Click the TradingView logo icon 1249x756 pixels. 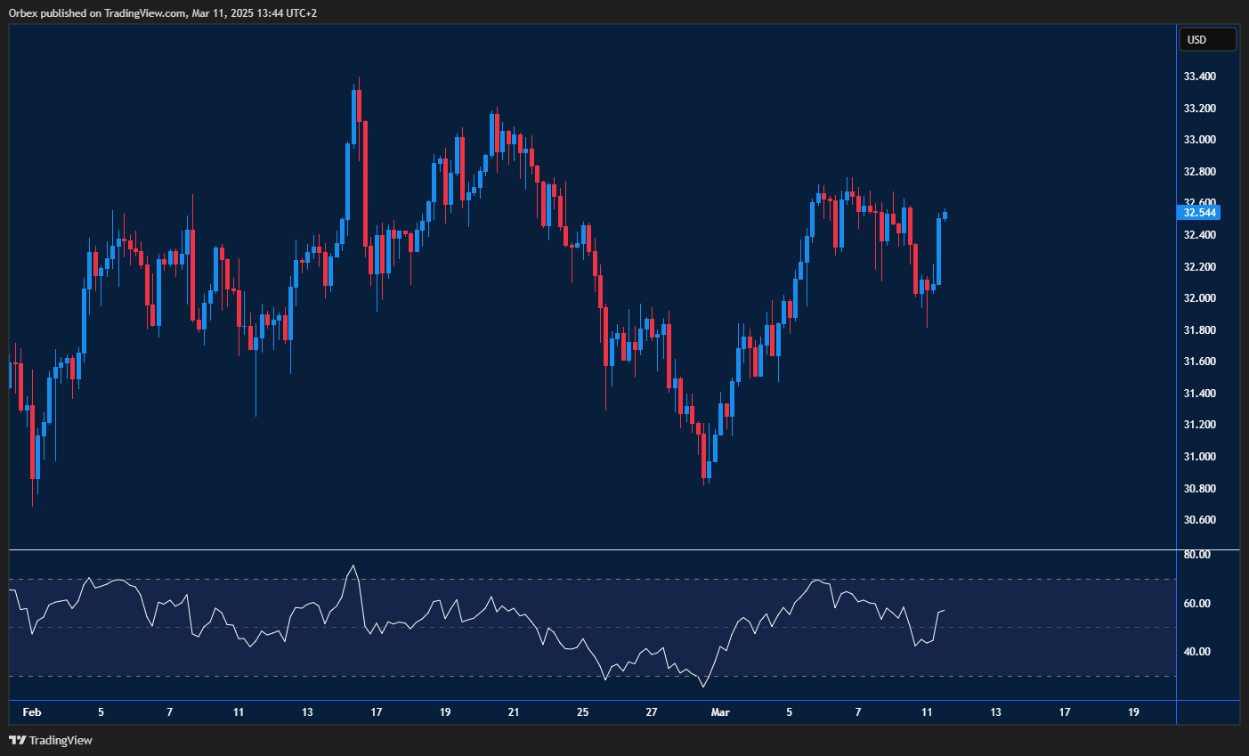click(x=16, y=740)
